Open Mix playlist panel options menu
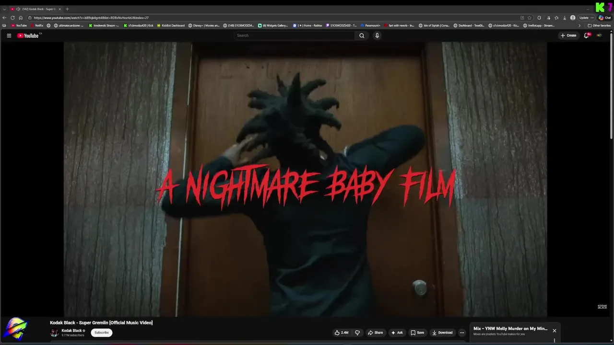Viewport: 614px width, 345px height. click(555, 341)
